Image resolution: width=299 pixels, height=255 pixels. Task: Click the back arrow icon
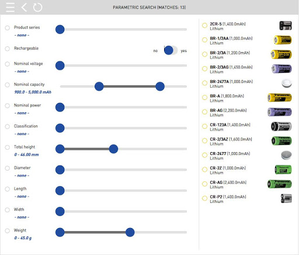point(24,7)
